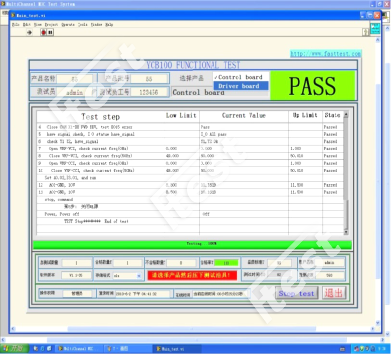This screenshot has height=354, width=391.
Task: Expand the xls storage format dropdown
Action: point(139,275)
